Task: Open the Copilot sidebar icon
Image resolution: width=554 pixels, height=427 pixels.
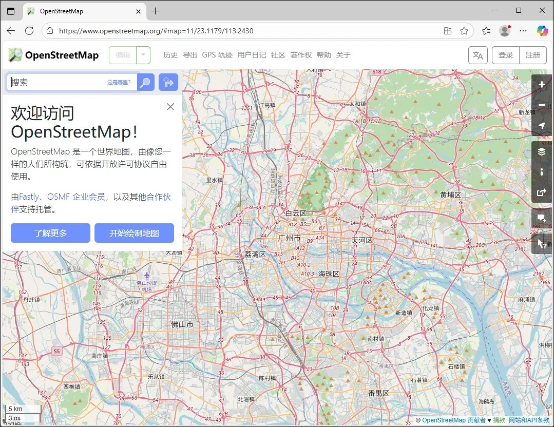Action: (542, 31)
